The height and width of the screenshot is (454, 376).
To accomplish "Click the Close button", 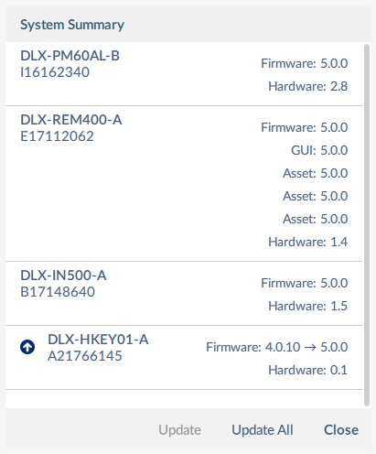I will click(x=341, y=430).
